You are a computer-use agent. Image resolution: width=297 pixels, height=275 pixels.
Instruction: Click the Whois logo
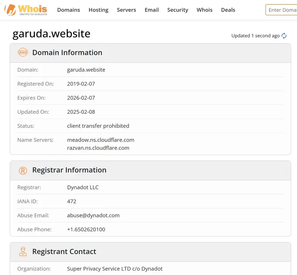(x=26, y=10)
